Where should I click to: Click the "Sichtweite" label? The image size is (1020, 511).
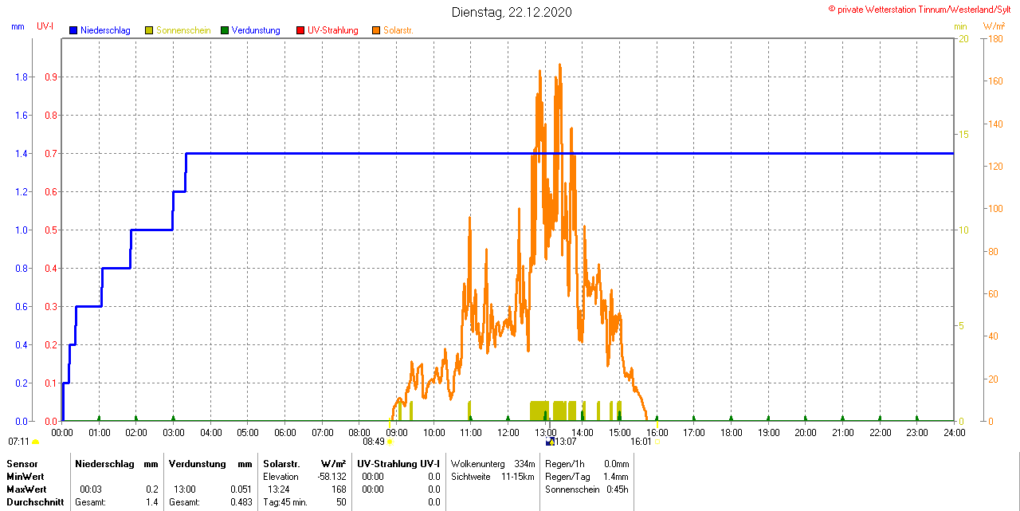point(472,476)
